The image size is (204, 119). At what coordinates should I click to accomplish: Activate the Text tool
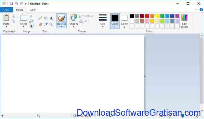51,18
